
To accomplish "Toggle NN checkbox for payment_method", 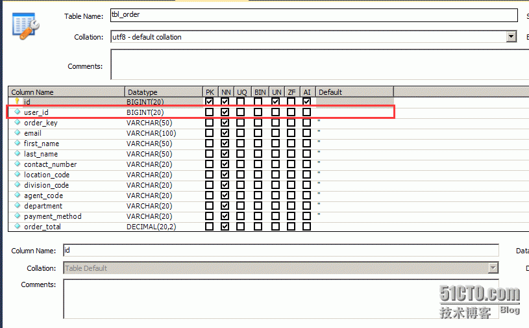I will pos(225,216).
